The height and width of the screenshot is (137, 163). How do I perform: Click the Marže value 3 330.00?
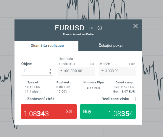click(x=117, y=71)
